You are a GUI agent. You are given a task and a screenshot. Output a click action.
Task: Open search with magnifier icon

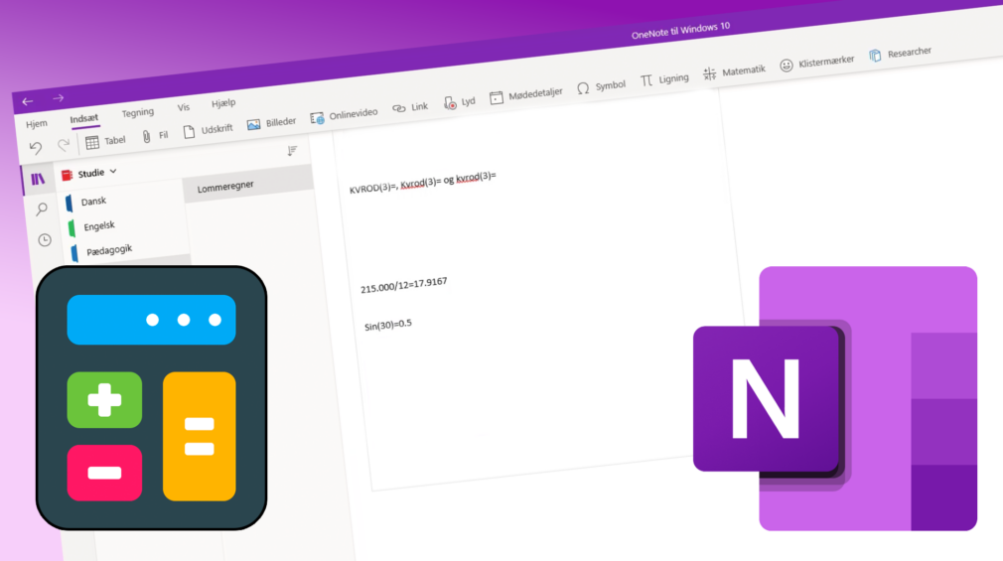point(42,209)
